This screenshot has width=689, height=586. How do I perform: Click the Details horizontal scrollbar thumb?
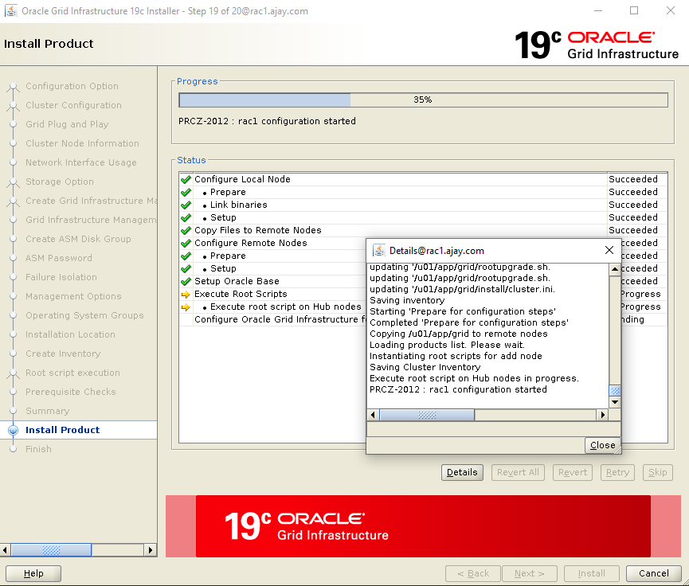point(427,415)
